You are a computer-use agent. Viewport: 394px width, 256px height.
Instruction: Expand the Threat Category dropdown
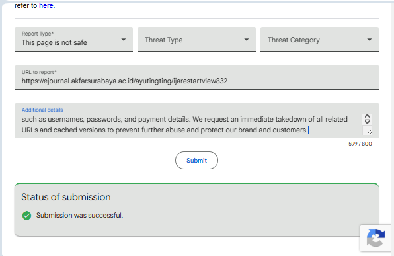click(x=319, y=40)
